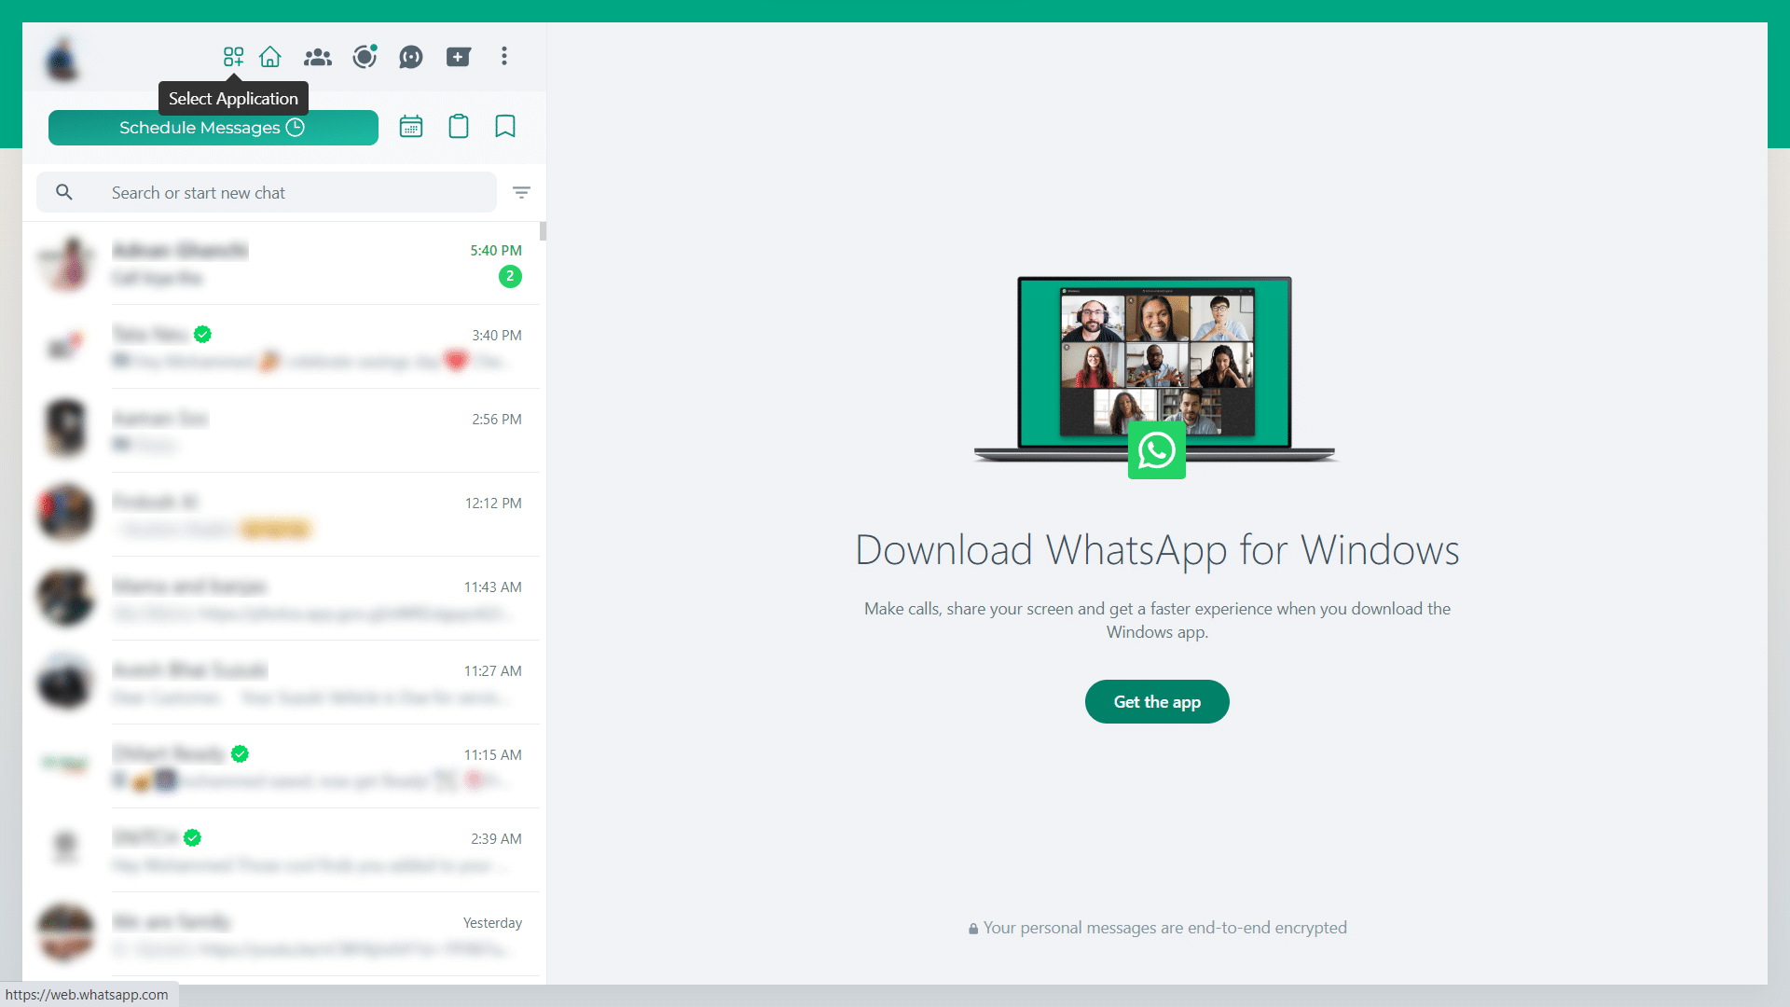Open the chat from 5:40 PM
Image resolution: width=1790 pixels, height=1007 pixels.
click(282, 263)
